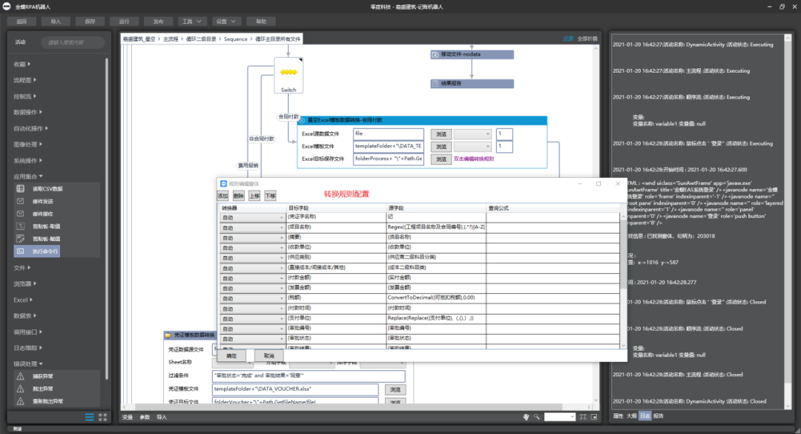
Task: Click the 发布 toolbar button
Action: point(159,22)
